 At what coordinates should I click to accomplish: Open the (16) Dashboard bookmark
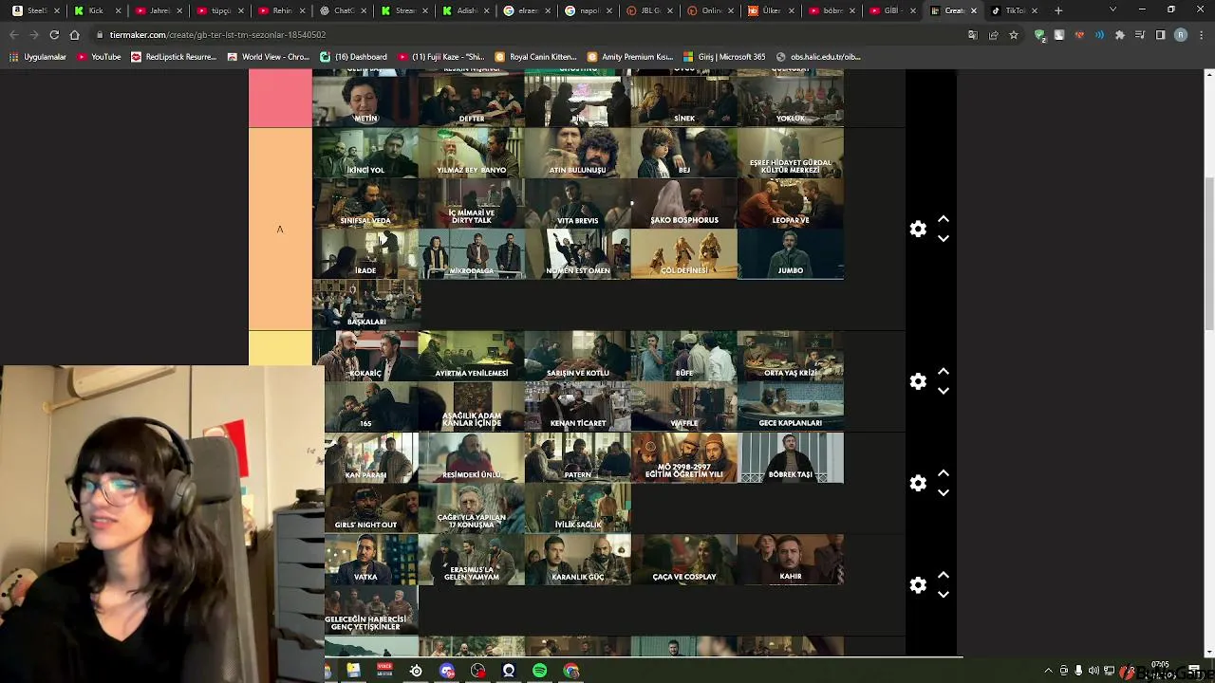pos(354,57)
